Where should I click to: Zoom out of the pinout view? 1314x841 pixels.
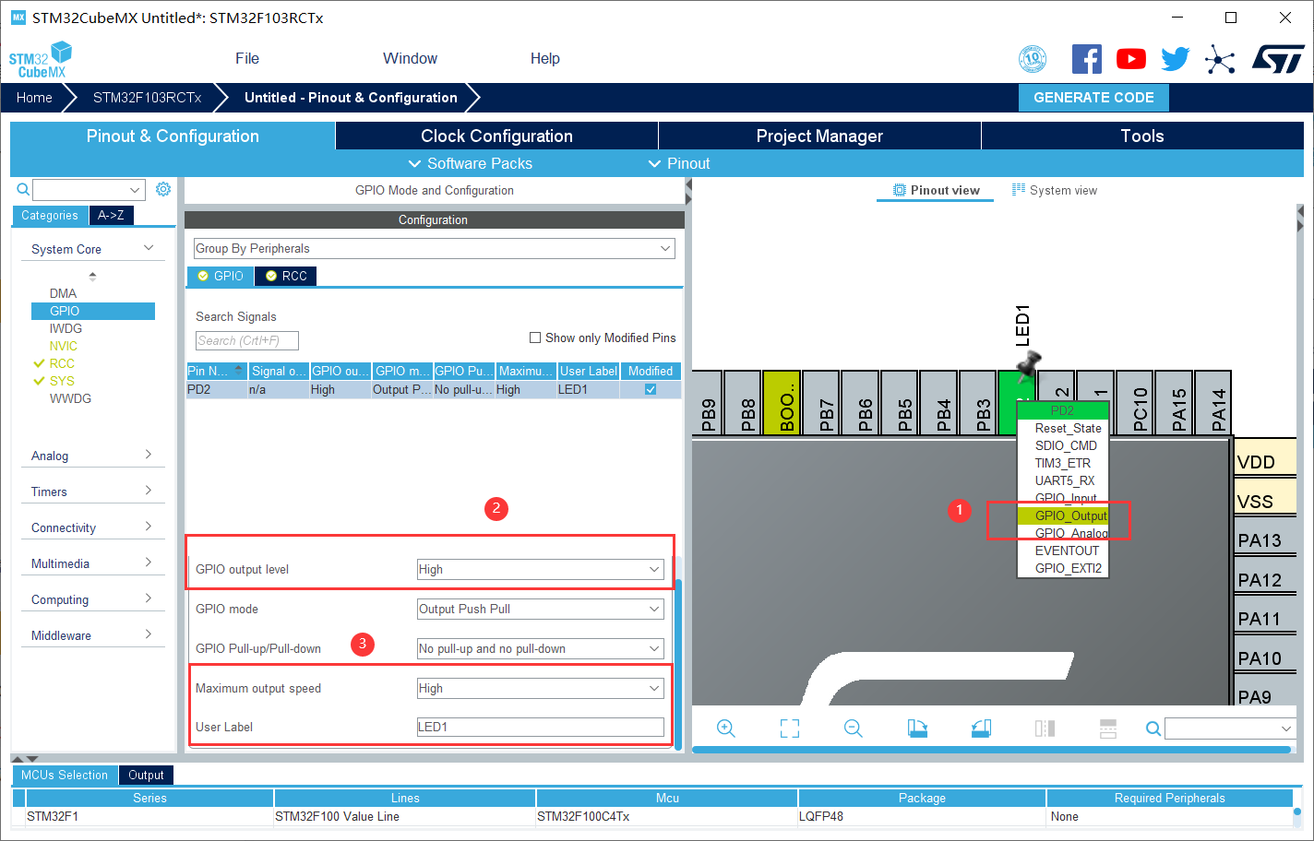click(x=854, y=728)
